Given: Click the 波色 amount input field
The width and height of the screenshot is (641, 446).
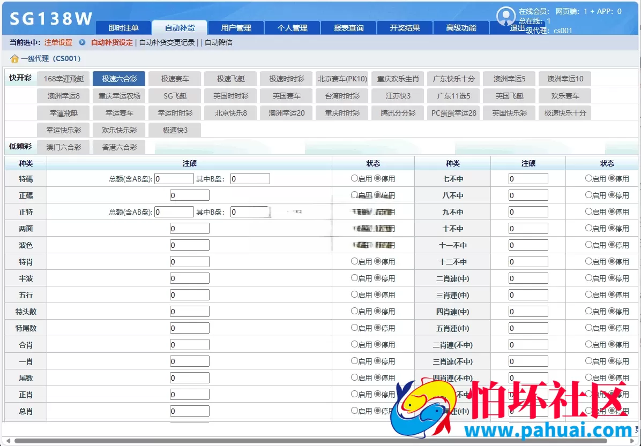Looking at the screenshot, I should (x=190, y=245).
